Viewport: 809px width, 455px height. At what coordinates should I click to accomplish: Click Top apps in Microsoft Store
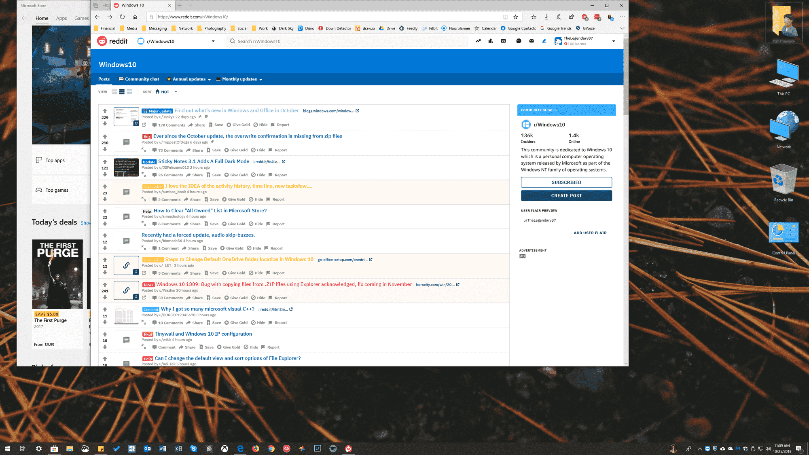tap(61, 160)
